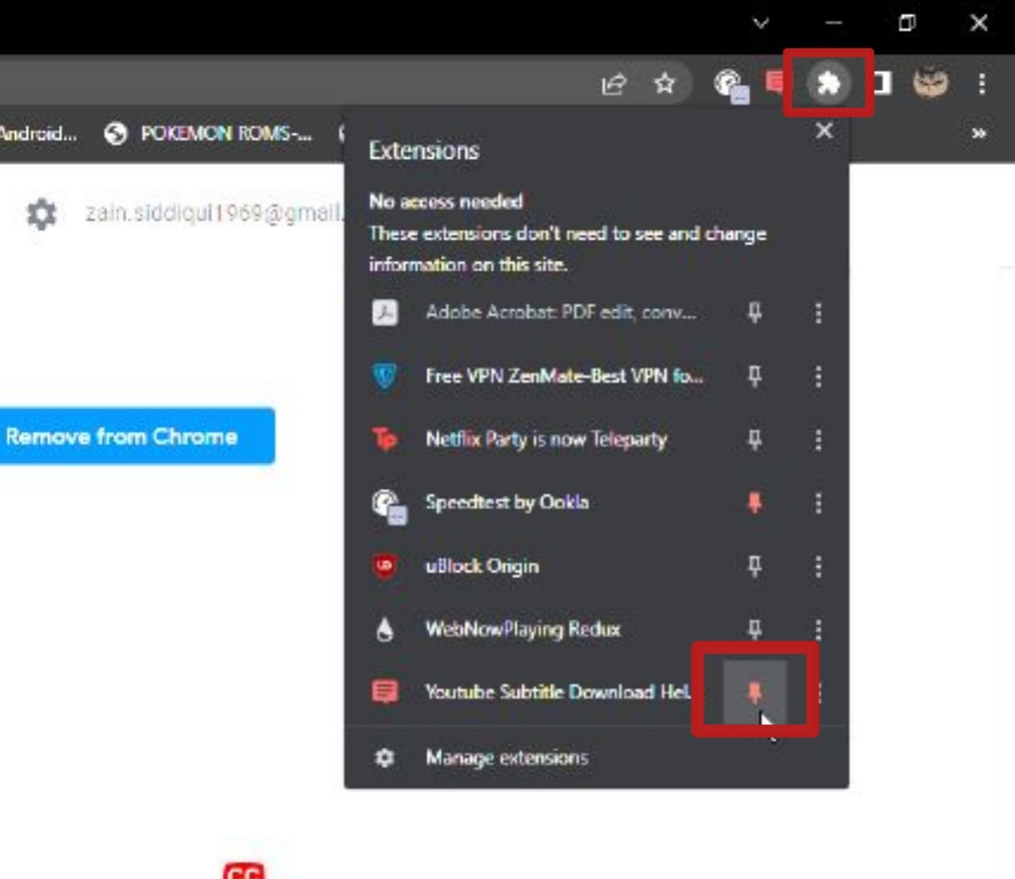Click the "These extensions don't need to see" description
The image size is (1015, 879).
[x=568, y=249]
